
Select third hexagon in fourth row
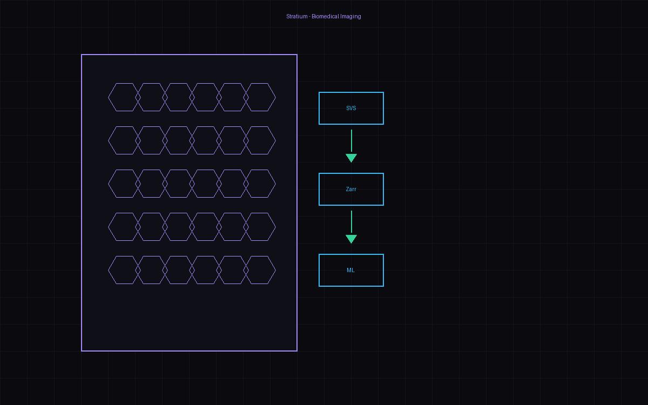tap(178, 227)
